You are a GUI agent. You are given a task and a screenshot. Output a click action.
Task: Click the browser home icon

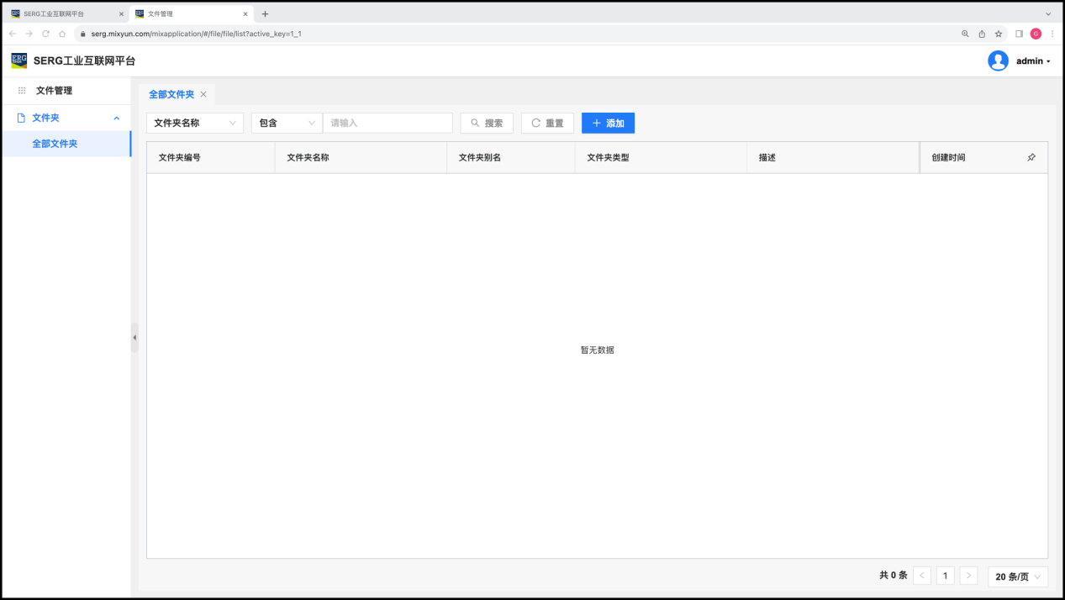[x=62, y=34]
